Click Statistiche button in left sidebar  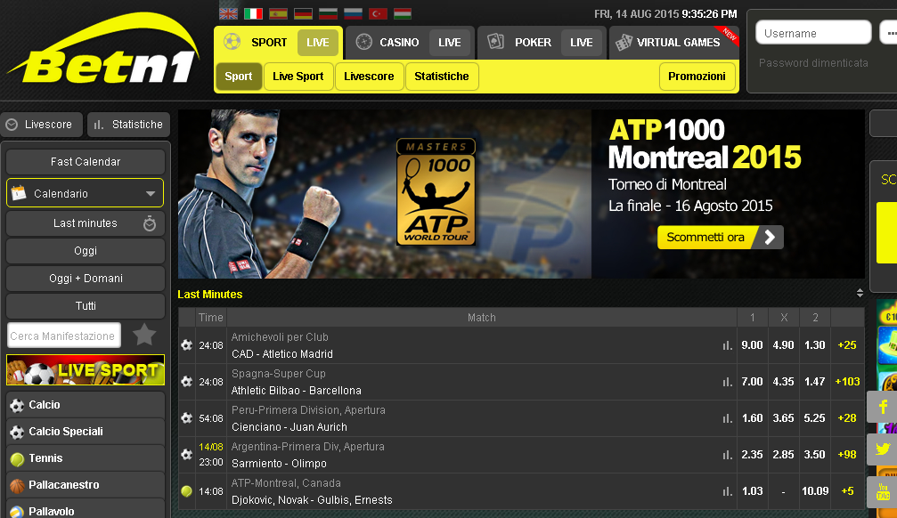(128, 124)
